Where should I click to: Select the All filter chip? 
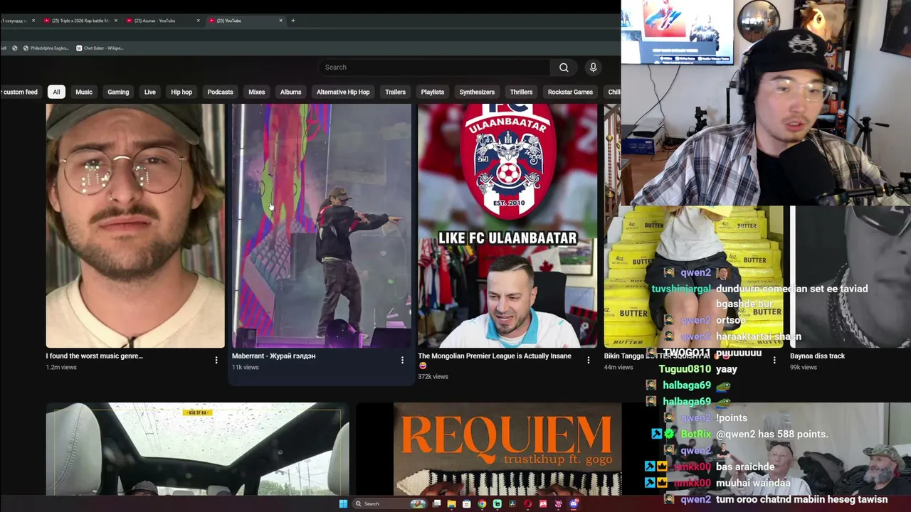coord(56,92)
